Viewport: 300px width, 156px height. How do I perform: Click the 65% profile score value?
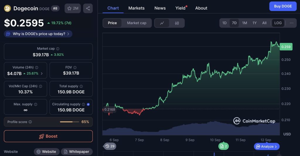click(x=85, y=122)
